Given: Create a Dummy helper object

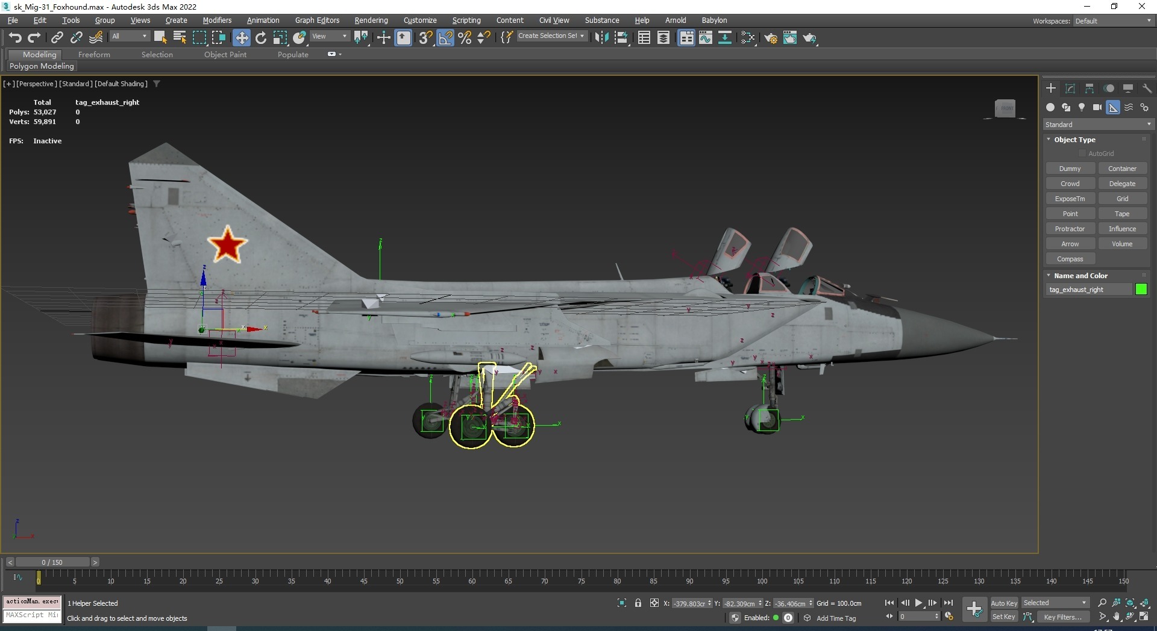Looking at the screenshot, I should click(1070, 169).
